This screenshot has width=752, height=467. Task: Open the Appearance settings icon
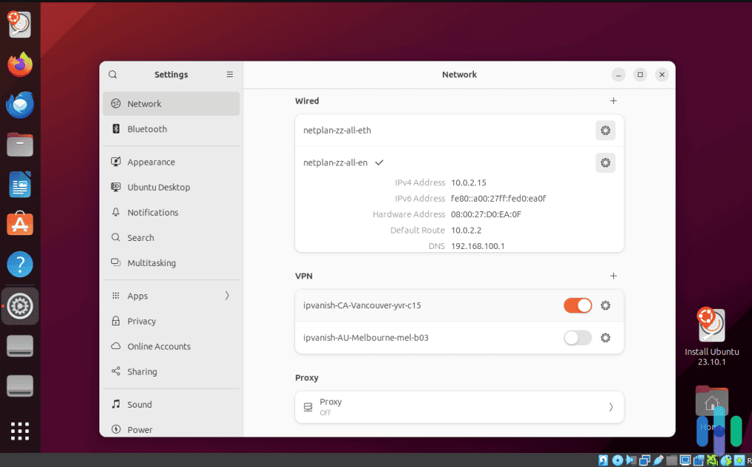[x=115, y=162]
